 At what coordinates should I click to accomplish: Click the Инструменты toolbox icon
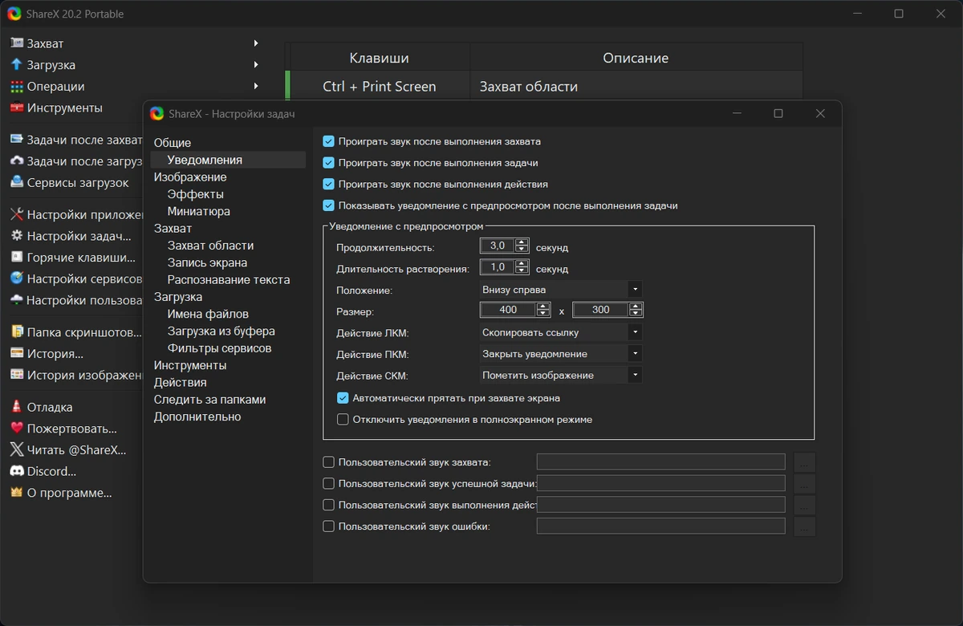[x=16, y=108]
